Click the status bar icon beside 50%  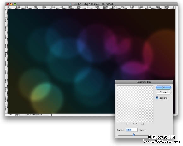(17, 115)
